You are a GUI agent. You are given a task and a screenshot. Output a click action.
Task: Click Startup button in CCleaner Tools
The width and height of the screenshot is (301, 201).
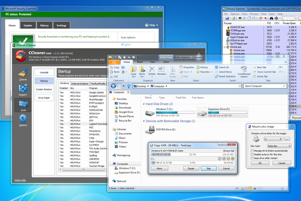[x=44, y=81]
